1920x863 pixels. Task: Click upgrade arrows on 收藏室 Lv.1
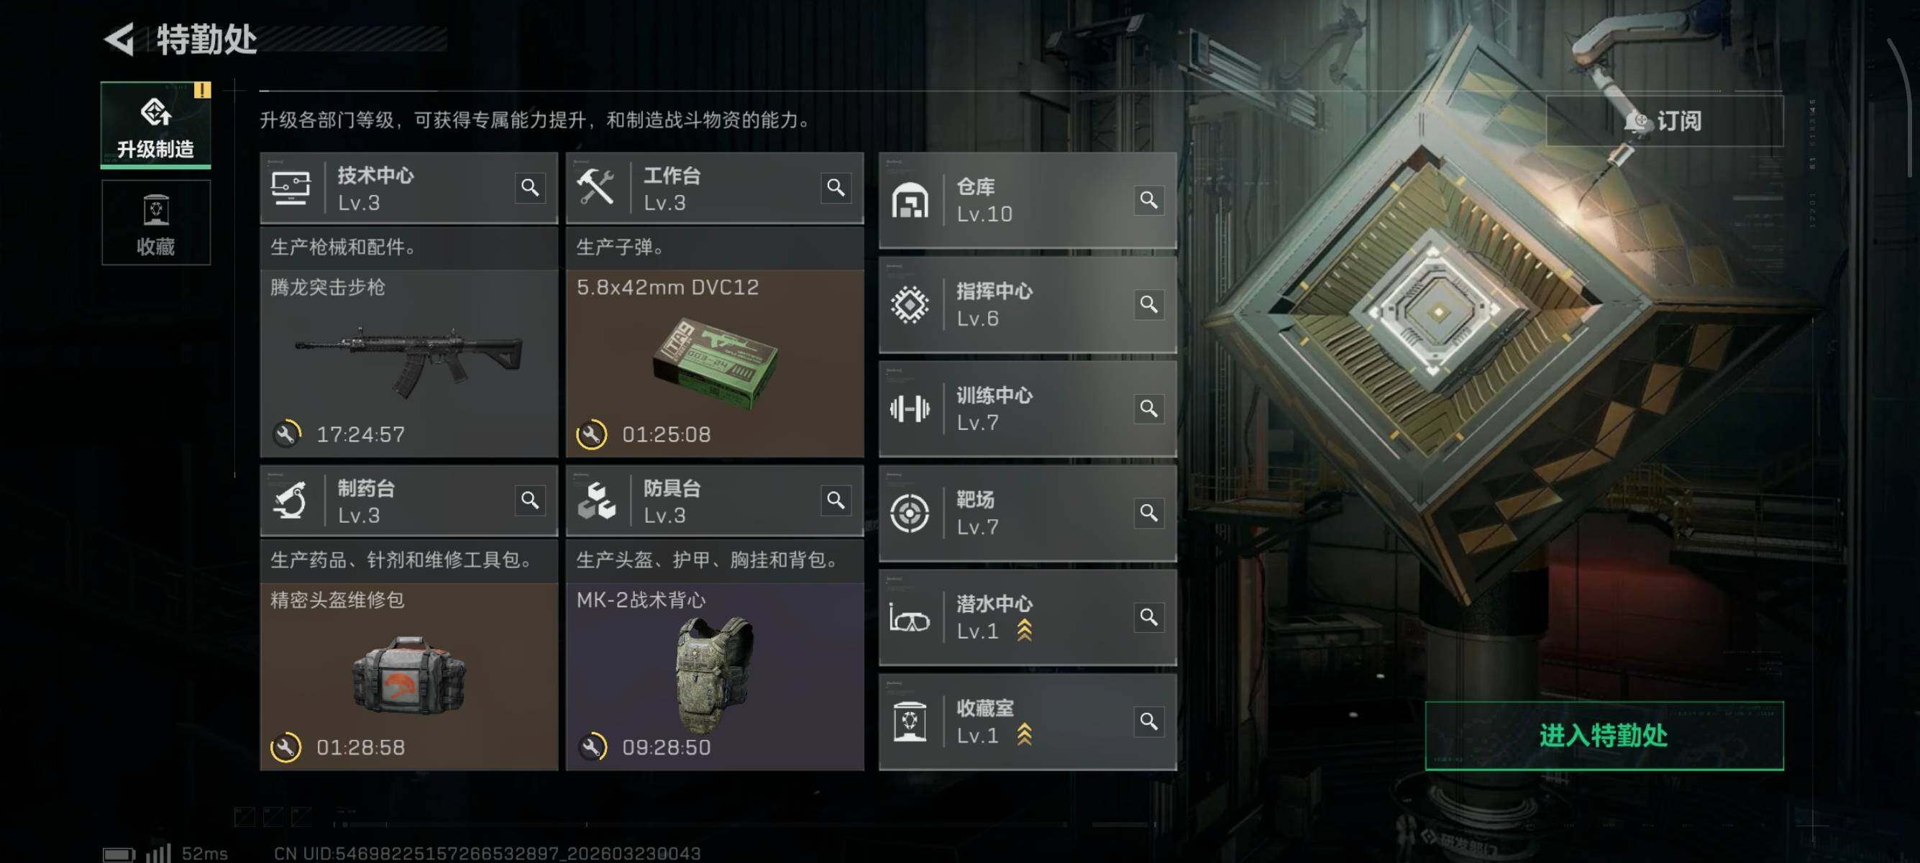(x=1025, y=735)
